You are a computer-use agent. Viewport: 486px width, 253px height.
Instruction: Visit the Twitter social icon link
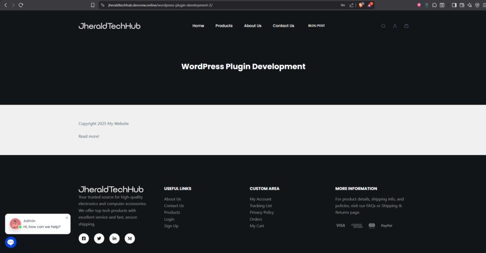point(99,238)
